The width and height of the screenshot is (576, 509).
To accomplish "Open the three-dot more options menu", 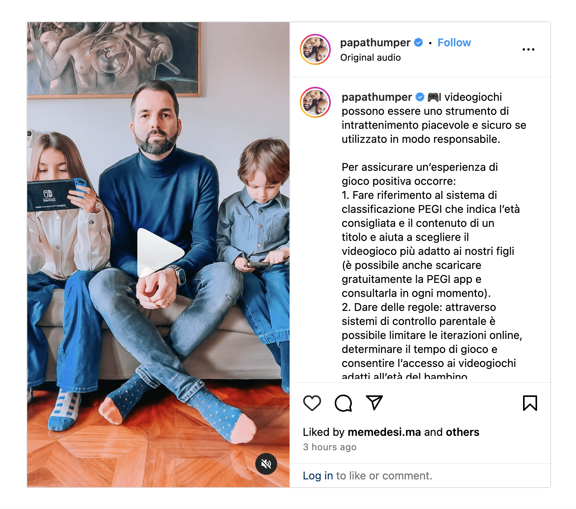I will (529, 49).
